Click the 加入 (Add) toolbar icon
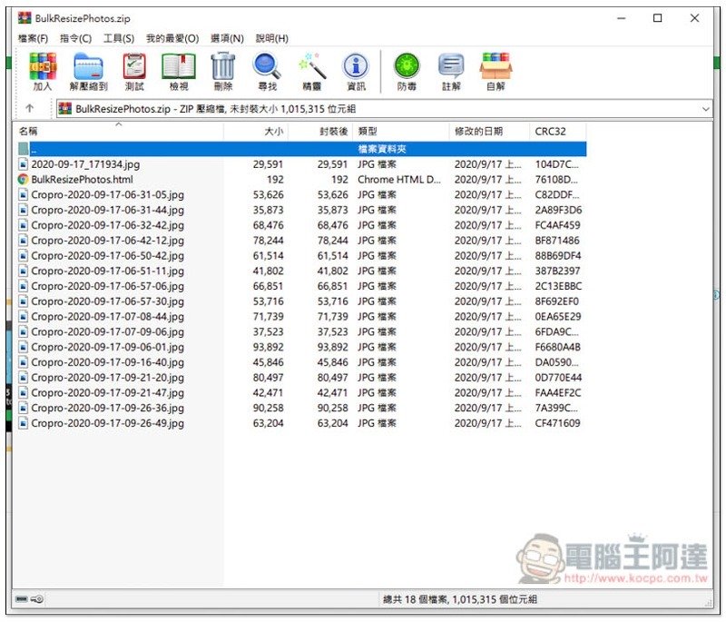This screenshot has width=726, height=622. [42, 69]
